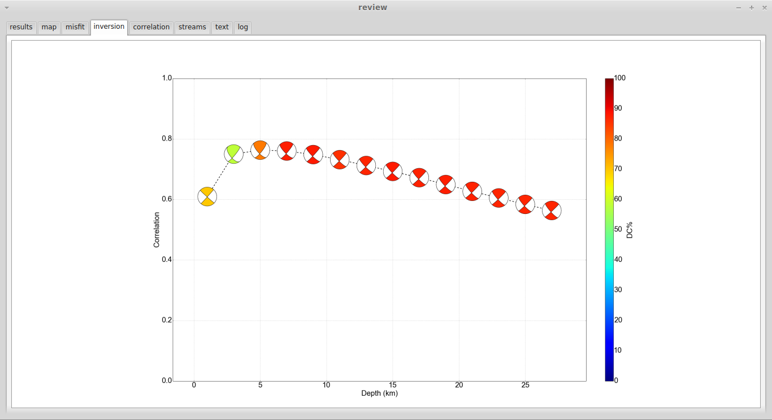
Task: Click the 40 label on DC% colorbar
Action: tap(619, 260)
